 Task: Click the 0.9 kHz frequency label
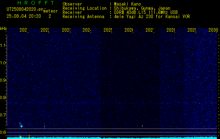point(3,80)
